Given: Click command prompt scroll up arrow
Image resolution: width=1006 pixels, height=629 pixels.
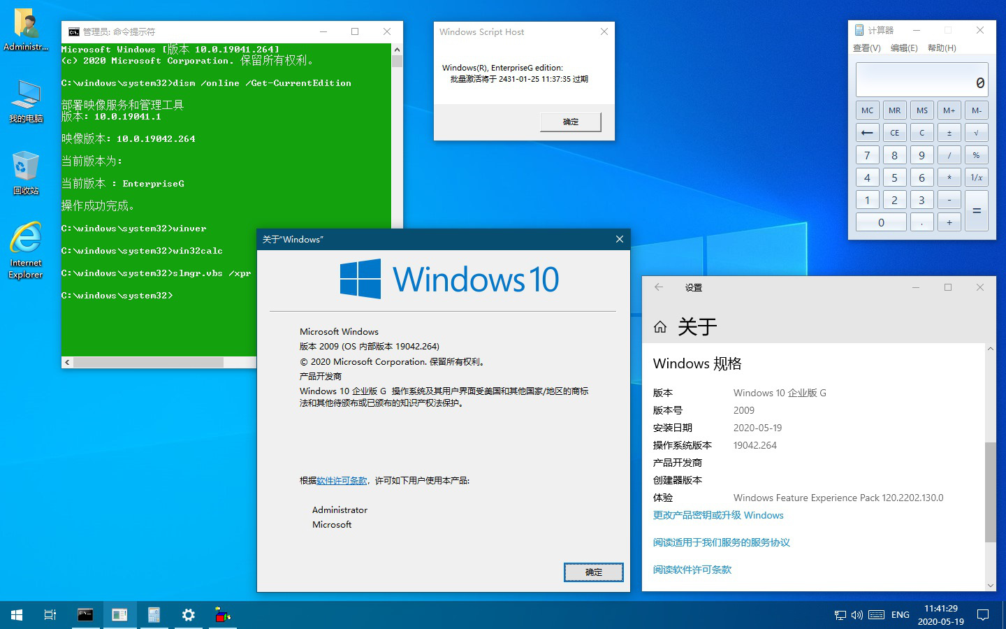Looking at the screenshot, I should click(397, 50).
